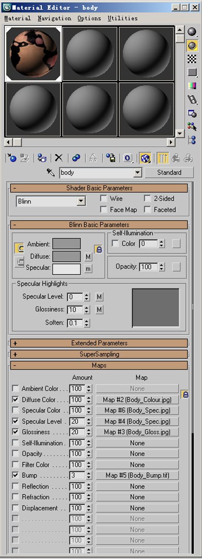
Task: Enable the Wire checkbox
Action: click(x=104, y=199)
